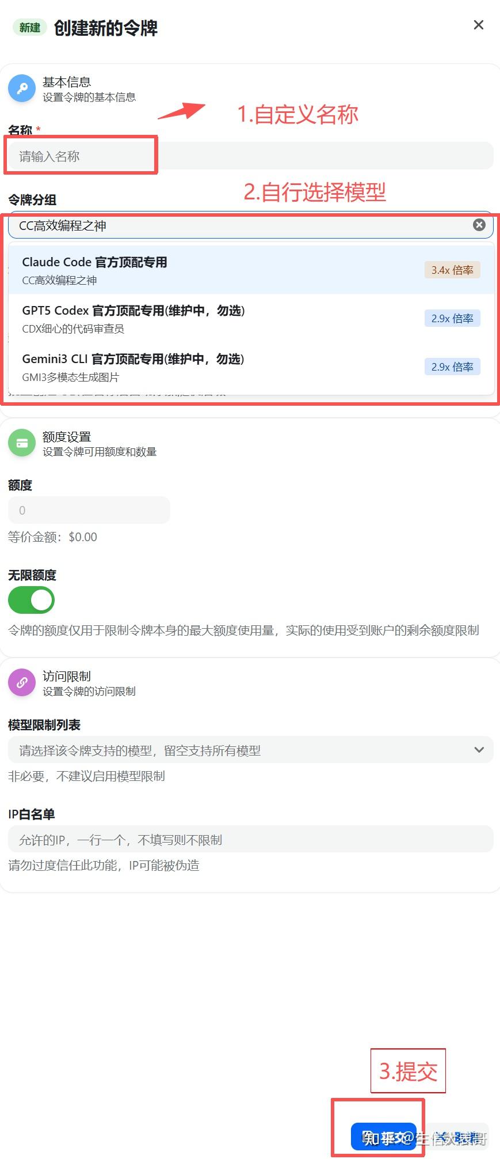Click the purple link icon beside 访问限制
500x1159 pixels.
tap(21, 682)
